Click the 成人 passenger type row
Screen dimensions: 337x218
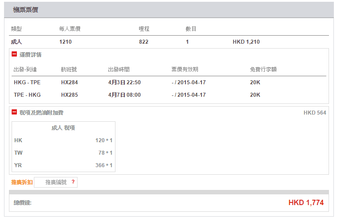click(x=16, y=42)
